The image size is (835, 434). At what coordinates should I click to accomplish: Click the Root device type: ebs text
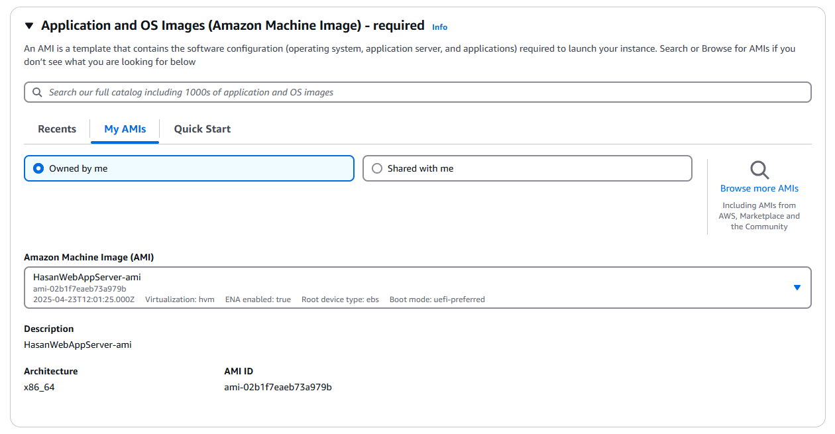[340, 299]
